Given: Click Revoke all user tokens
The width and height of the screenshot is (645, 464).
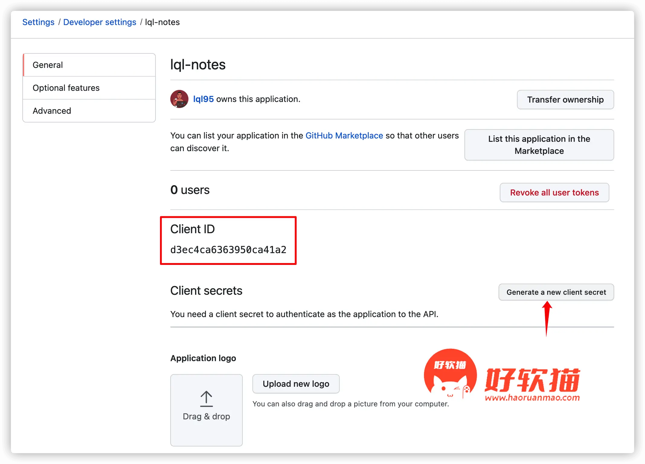Looking at the screenshot, I should tap(554, 192).
